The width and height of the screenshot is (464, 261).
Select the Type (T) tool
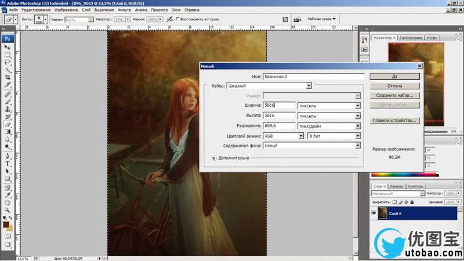point(8,164)
